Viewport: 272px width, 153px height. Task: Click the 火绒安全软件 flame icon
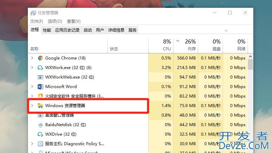[x=40, y=96]
